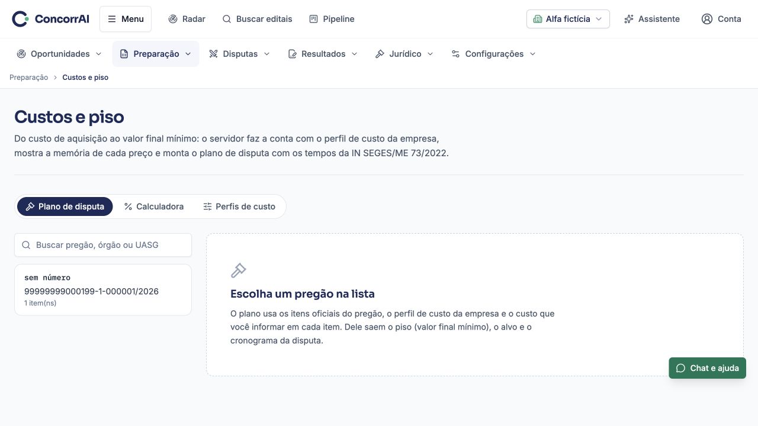Select pregão 99999999000199-1-000001/2026 card
The image size is (758, 426).
click(x=103, y=290)
